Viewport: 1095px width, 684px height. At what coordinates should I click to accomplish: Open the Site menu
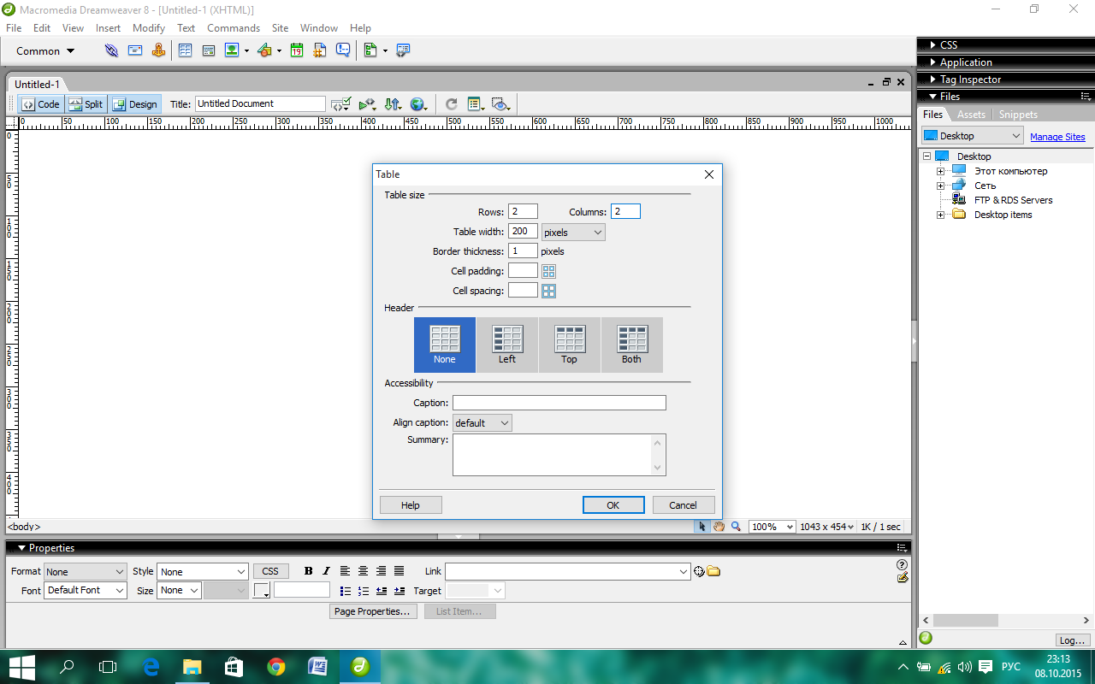(x=280, y=28)
